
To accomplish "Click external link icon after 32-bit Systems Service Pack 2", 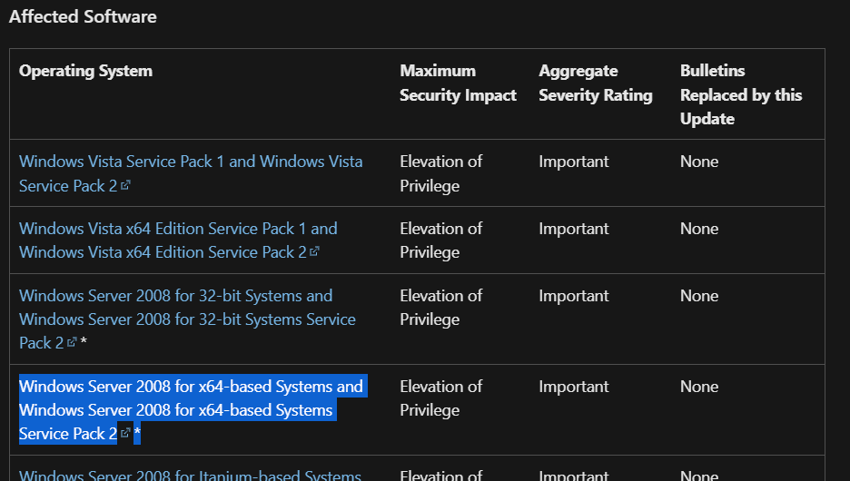I will coord(72,342).
